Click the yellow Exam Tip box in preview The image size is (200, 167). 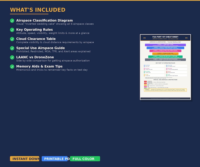pyautogui.click(x=165, y=90)
